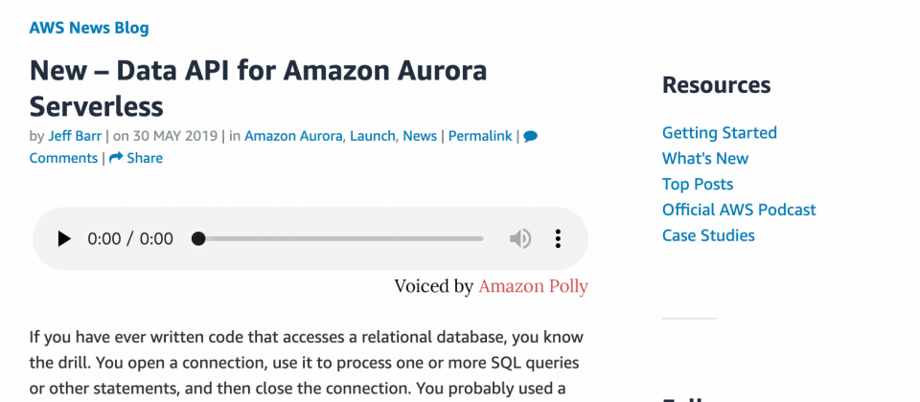This screenshot has width=920, height=402.
Task: Open the Amazon Aurora category
Action: [x=293, y=136]
